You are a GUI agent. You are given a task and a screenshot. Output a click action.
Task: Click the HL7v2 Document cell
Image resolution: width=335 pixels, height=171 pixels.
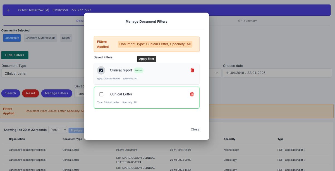pos(127,150)
